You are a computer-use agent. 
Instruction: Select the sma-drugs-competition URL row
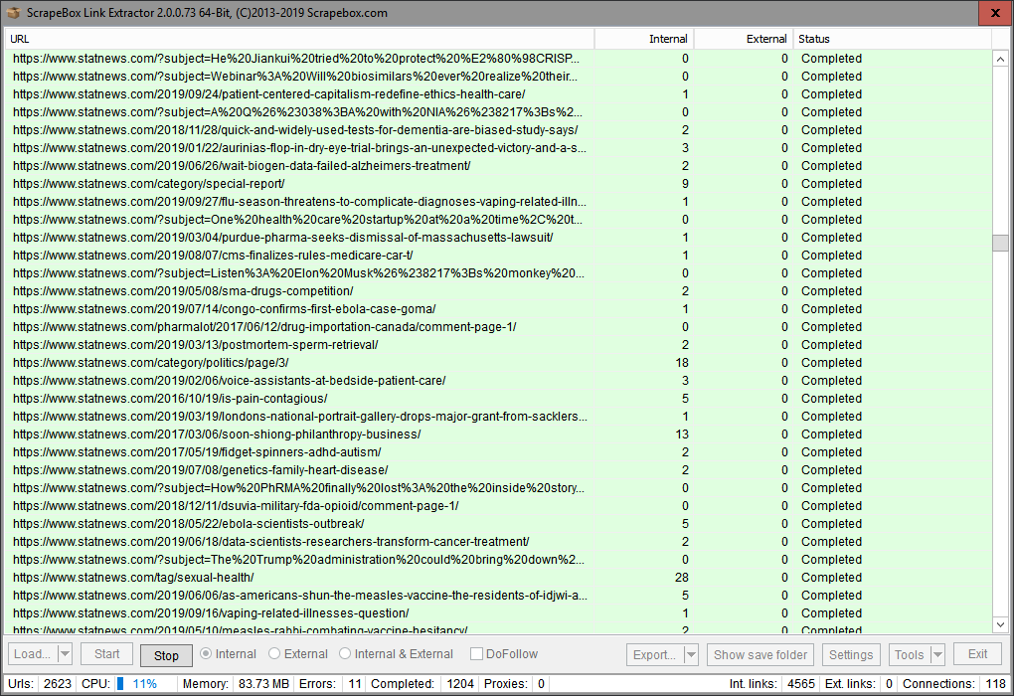pos(498,291)
